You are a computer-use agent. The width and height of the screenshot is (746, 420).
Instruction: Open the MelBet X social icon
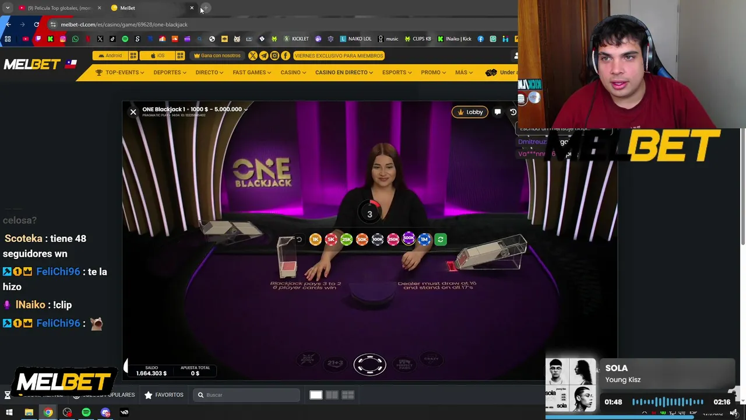click(253, 55)
